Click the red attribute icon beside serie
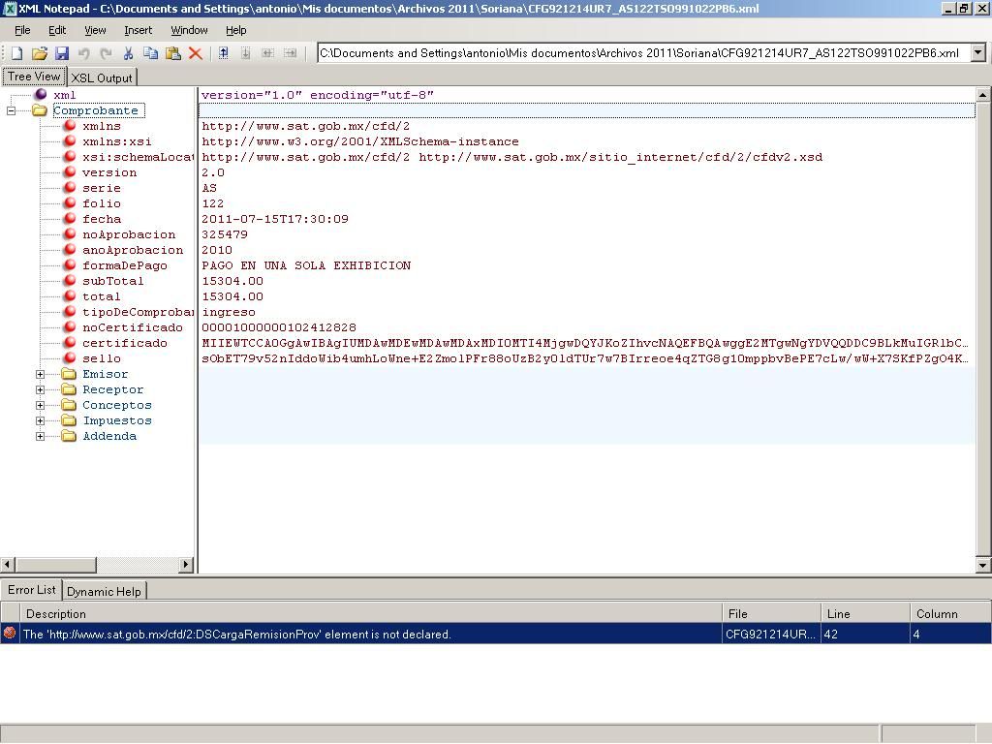Image resolution: width=992 pixels, height=744 pixels. tap(70, 187)
